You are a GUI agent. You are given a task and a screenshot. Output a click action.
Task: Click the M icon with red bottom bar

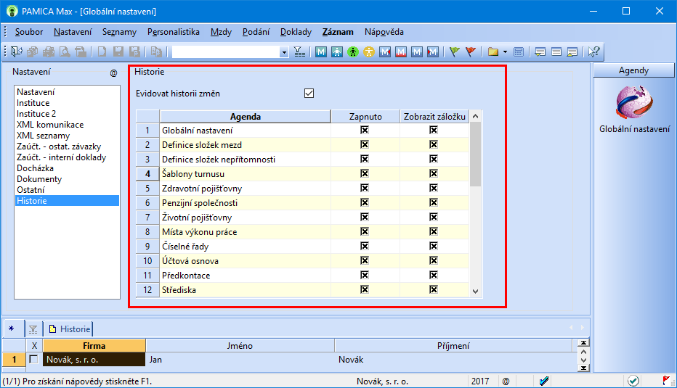click(x=401, y=51)
